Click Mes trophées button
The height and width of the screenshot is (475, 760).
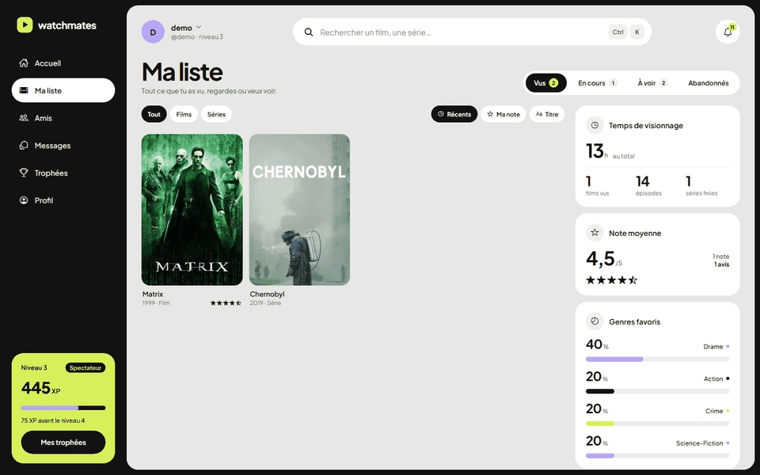63,442
